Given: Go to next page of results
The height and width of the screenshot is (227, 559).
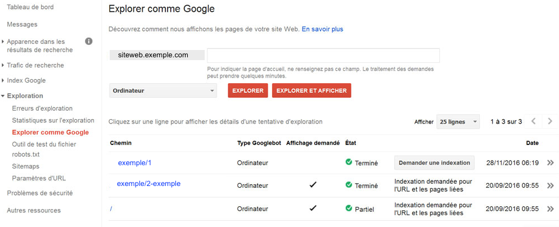Looking at the screenshot, I should [549, 121].
